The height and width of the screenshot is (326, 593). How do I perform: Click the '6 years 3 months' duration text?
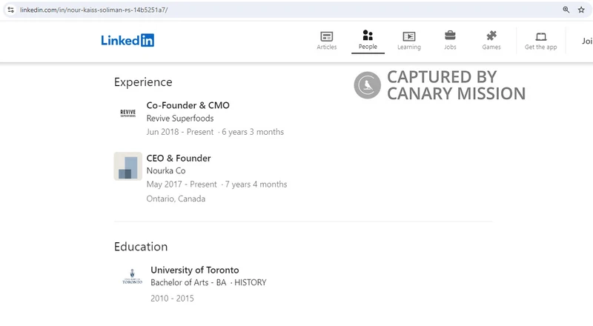(x=253, y=132)
